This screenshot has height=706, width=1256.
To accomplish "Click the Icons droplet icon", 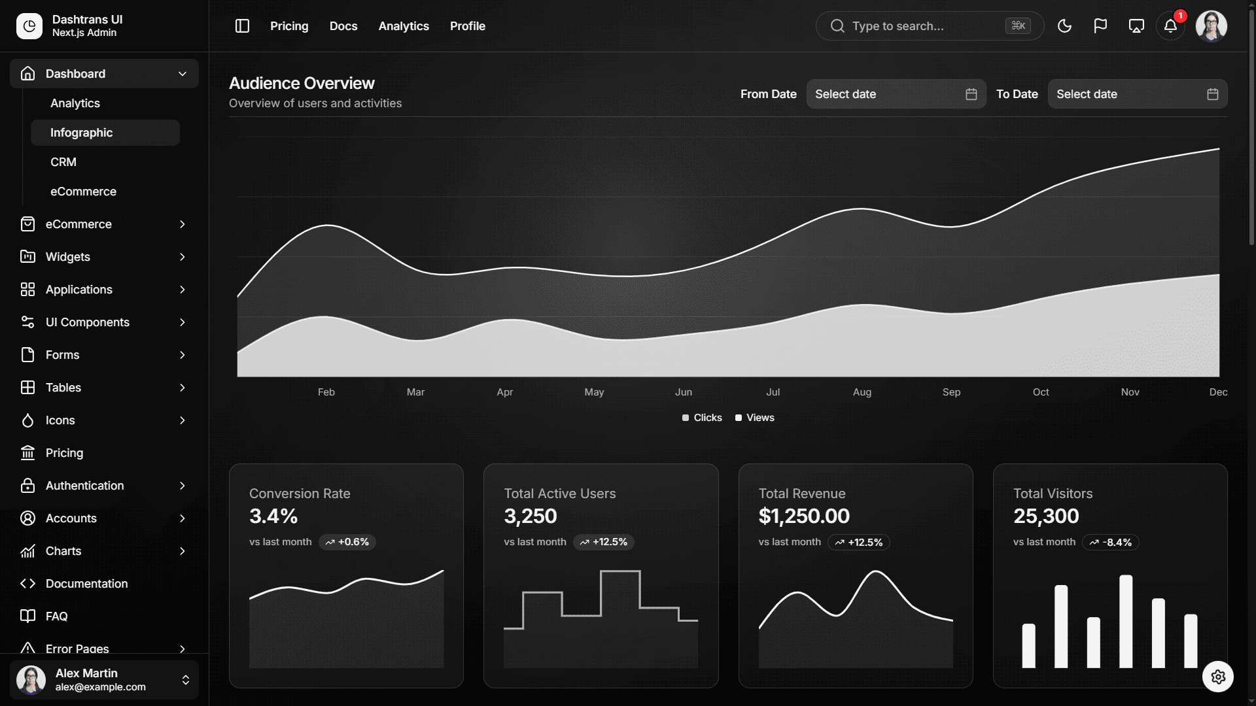I will coord(27,420).
